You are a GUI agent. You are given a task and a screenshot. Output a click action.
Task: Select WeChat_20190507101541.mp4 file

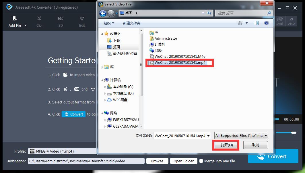[178, 63]
